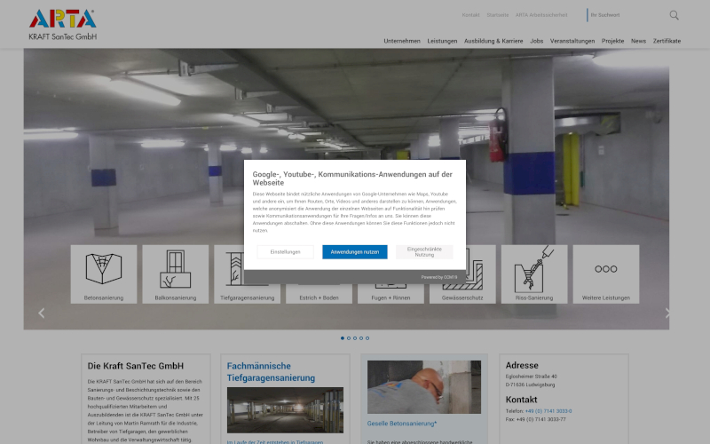Open the Betonsanierung service tile

click(x=104, y=274)
